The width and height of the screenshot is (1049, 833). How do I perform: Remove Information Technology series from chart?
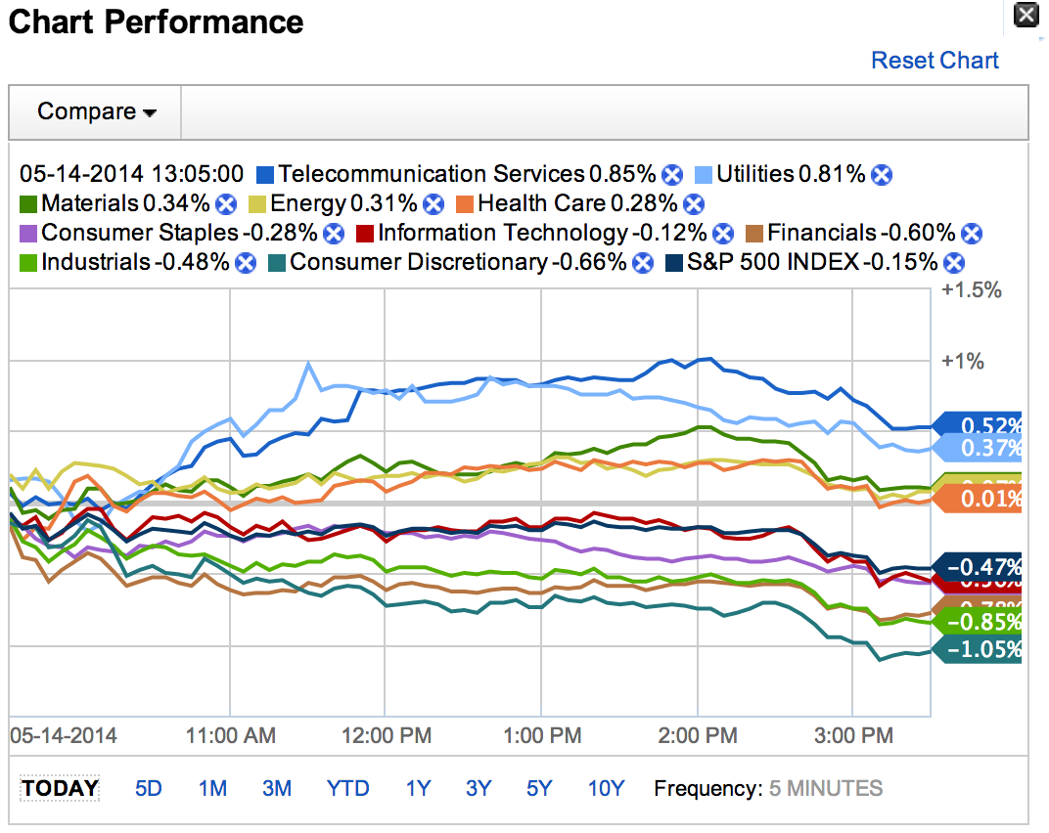tap(723, 234)
